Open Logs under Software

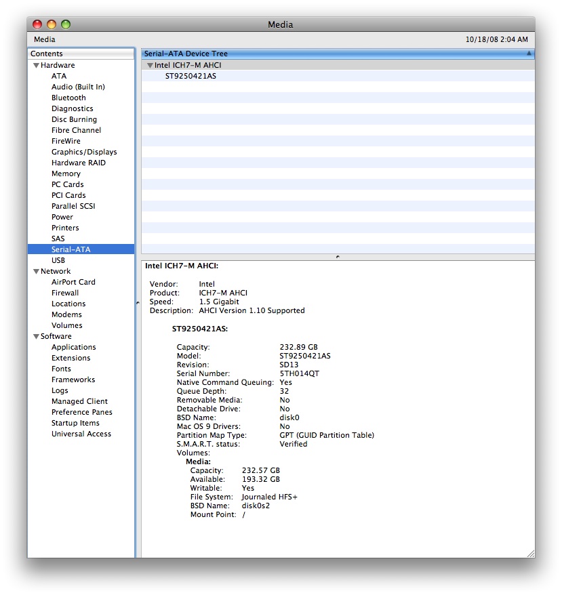pyautogui.click(x=60, y=390)
